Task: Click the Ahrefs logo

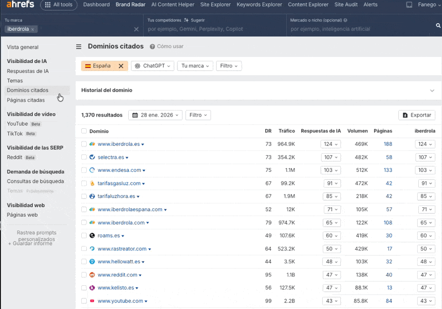Action: click(x=20, y=5)
